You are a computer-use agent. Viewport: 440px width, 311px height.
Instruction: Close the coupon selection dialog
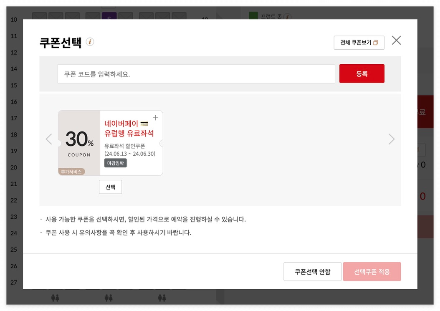pyautogui.click(x=396, y=40)
